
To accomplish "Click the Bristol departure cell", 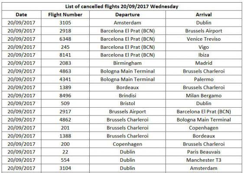I will point(127,103).
